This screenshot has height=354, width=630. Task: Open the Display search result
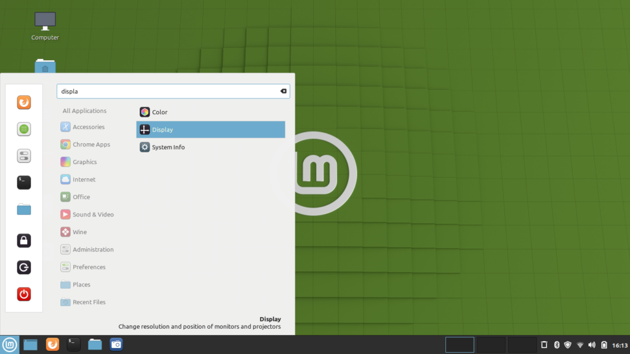(210, 130)
